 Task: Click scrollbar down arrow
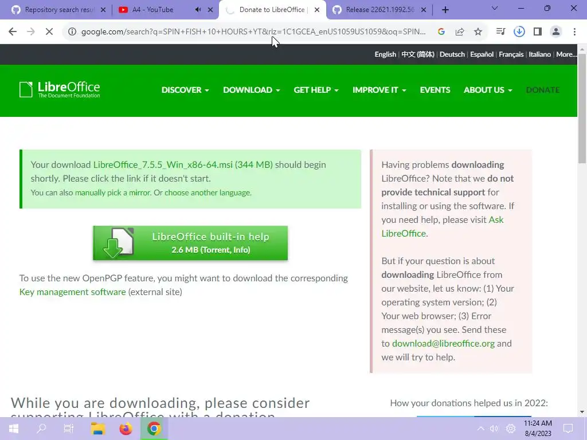pos(582,412)
